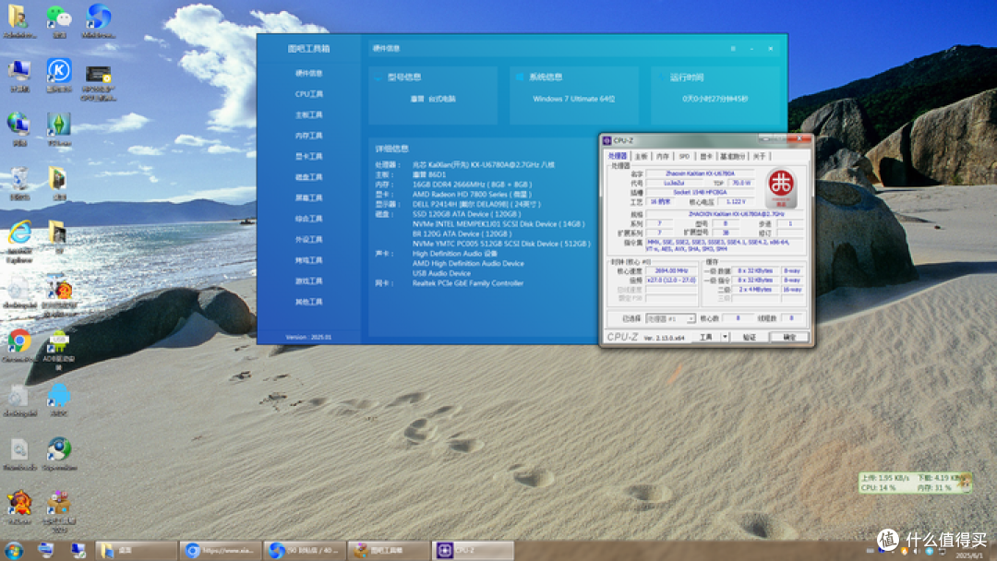
Task: Click the Zhaoxin logo in CPU-Z
Action: pyautogui.click(x=781, y=187)
